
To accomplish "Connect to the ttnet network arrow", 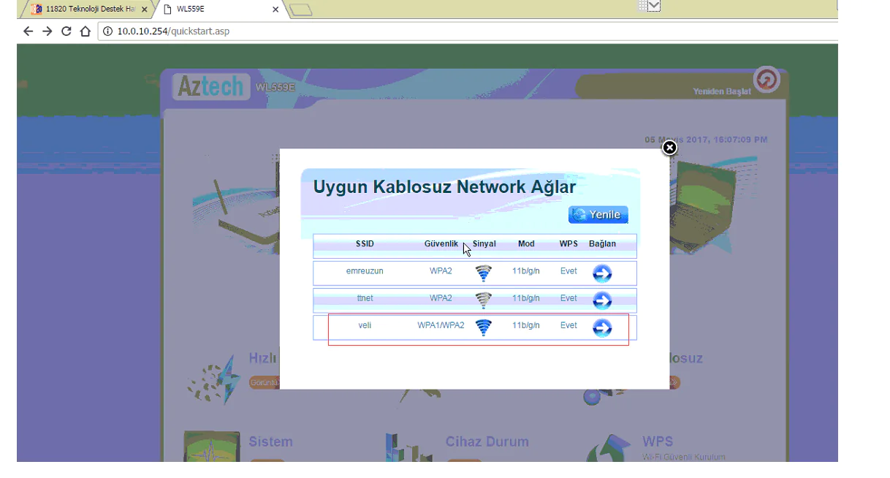I will (602, 300).
